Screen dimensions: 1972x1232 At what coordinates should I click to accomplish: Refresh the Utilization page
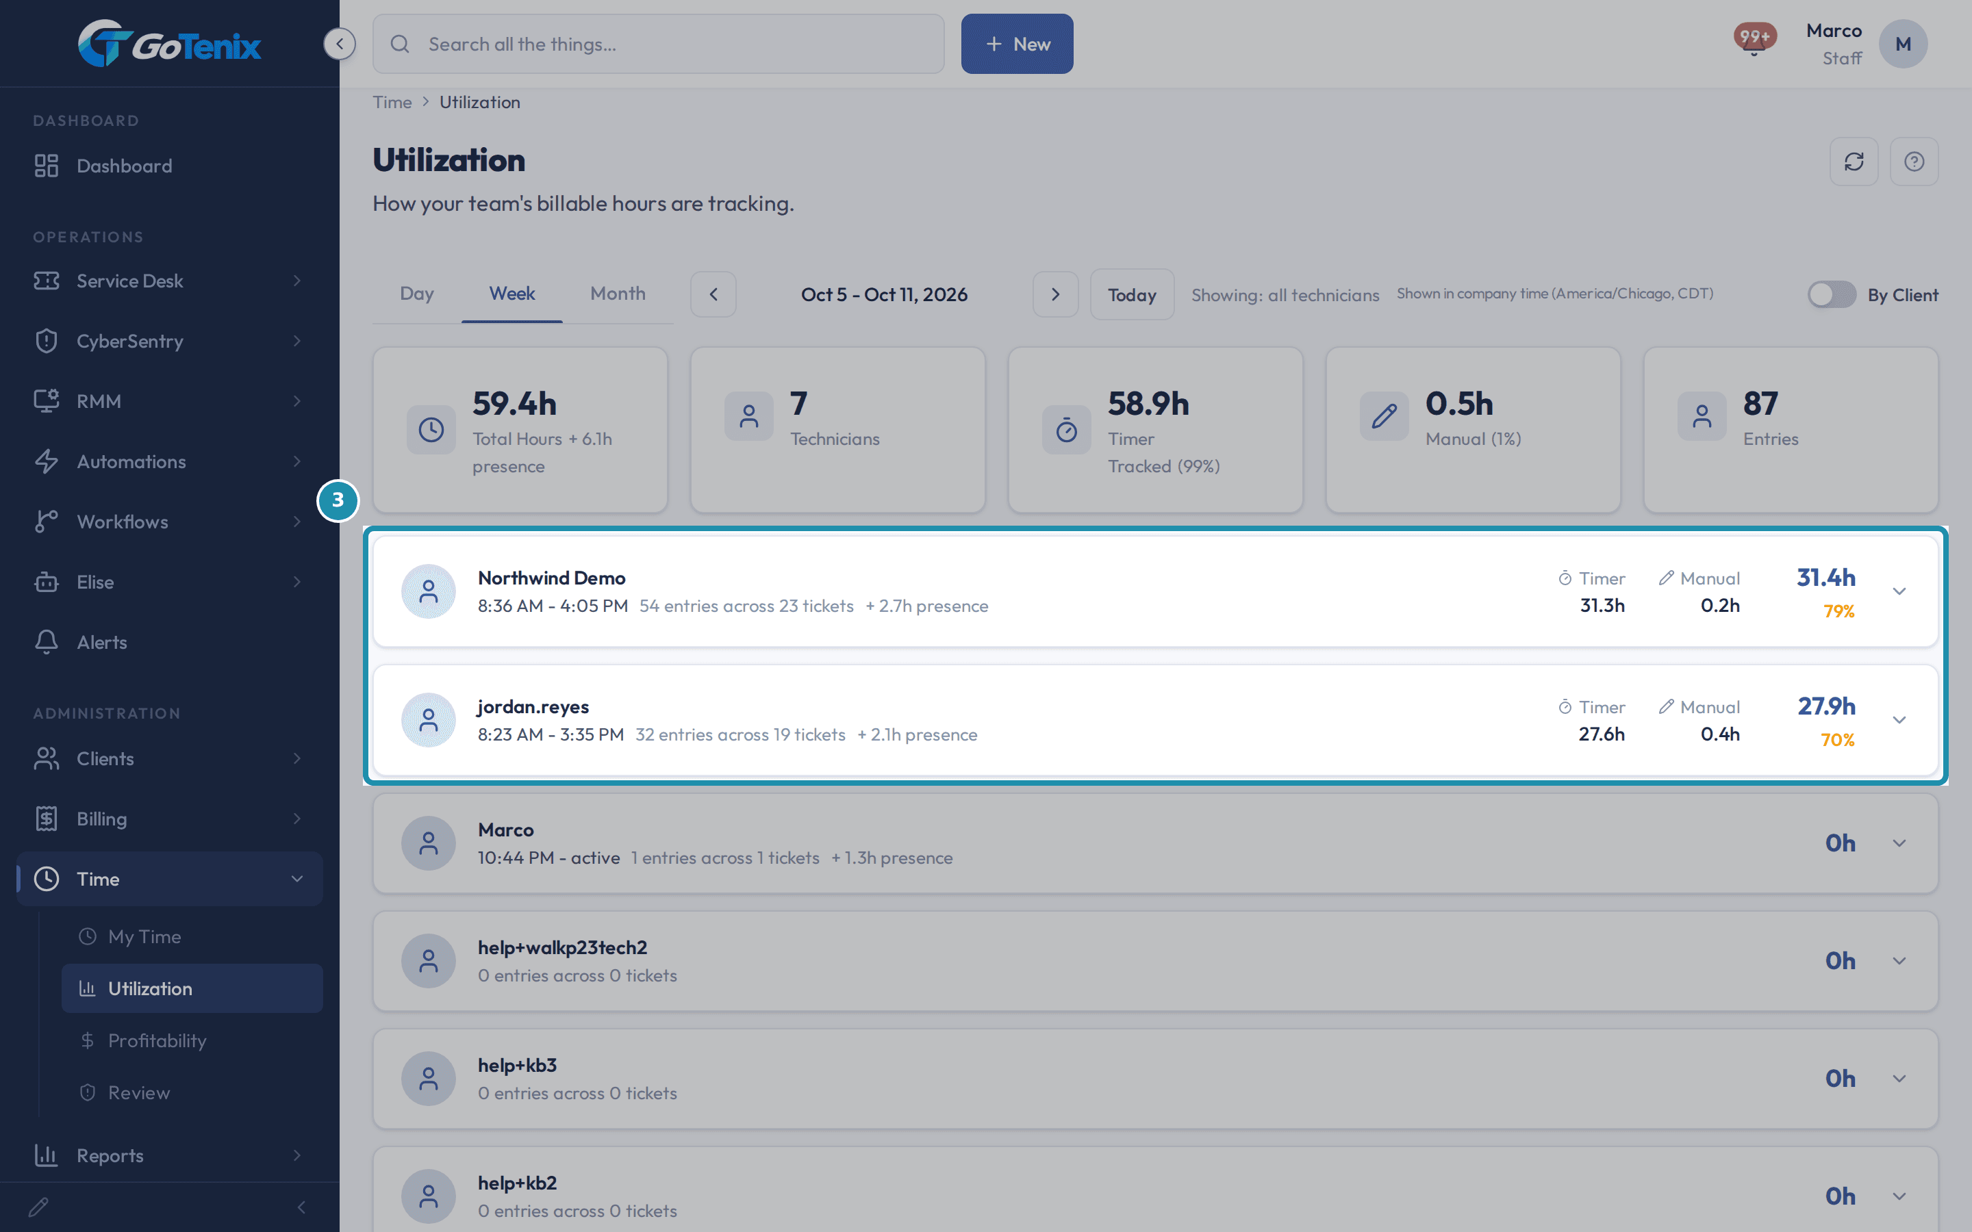1854,162
